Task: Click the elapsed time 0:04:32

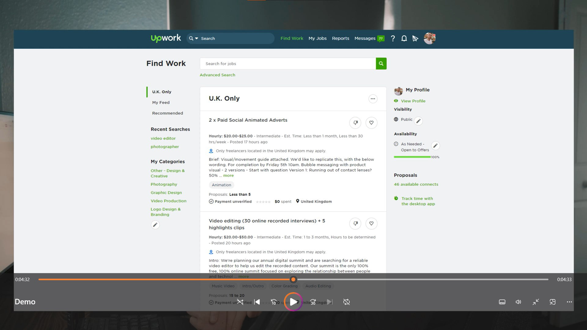Action: tap(22, 279)
